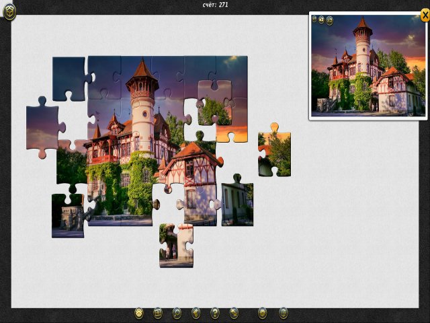Click the arrow hint icon in bottom toolbar
This screenshot has height=323, width=430.
[x=196, y=313]
